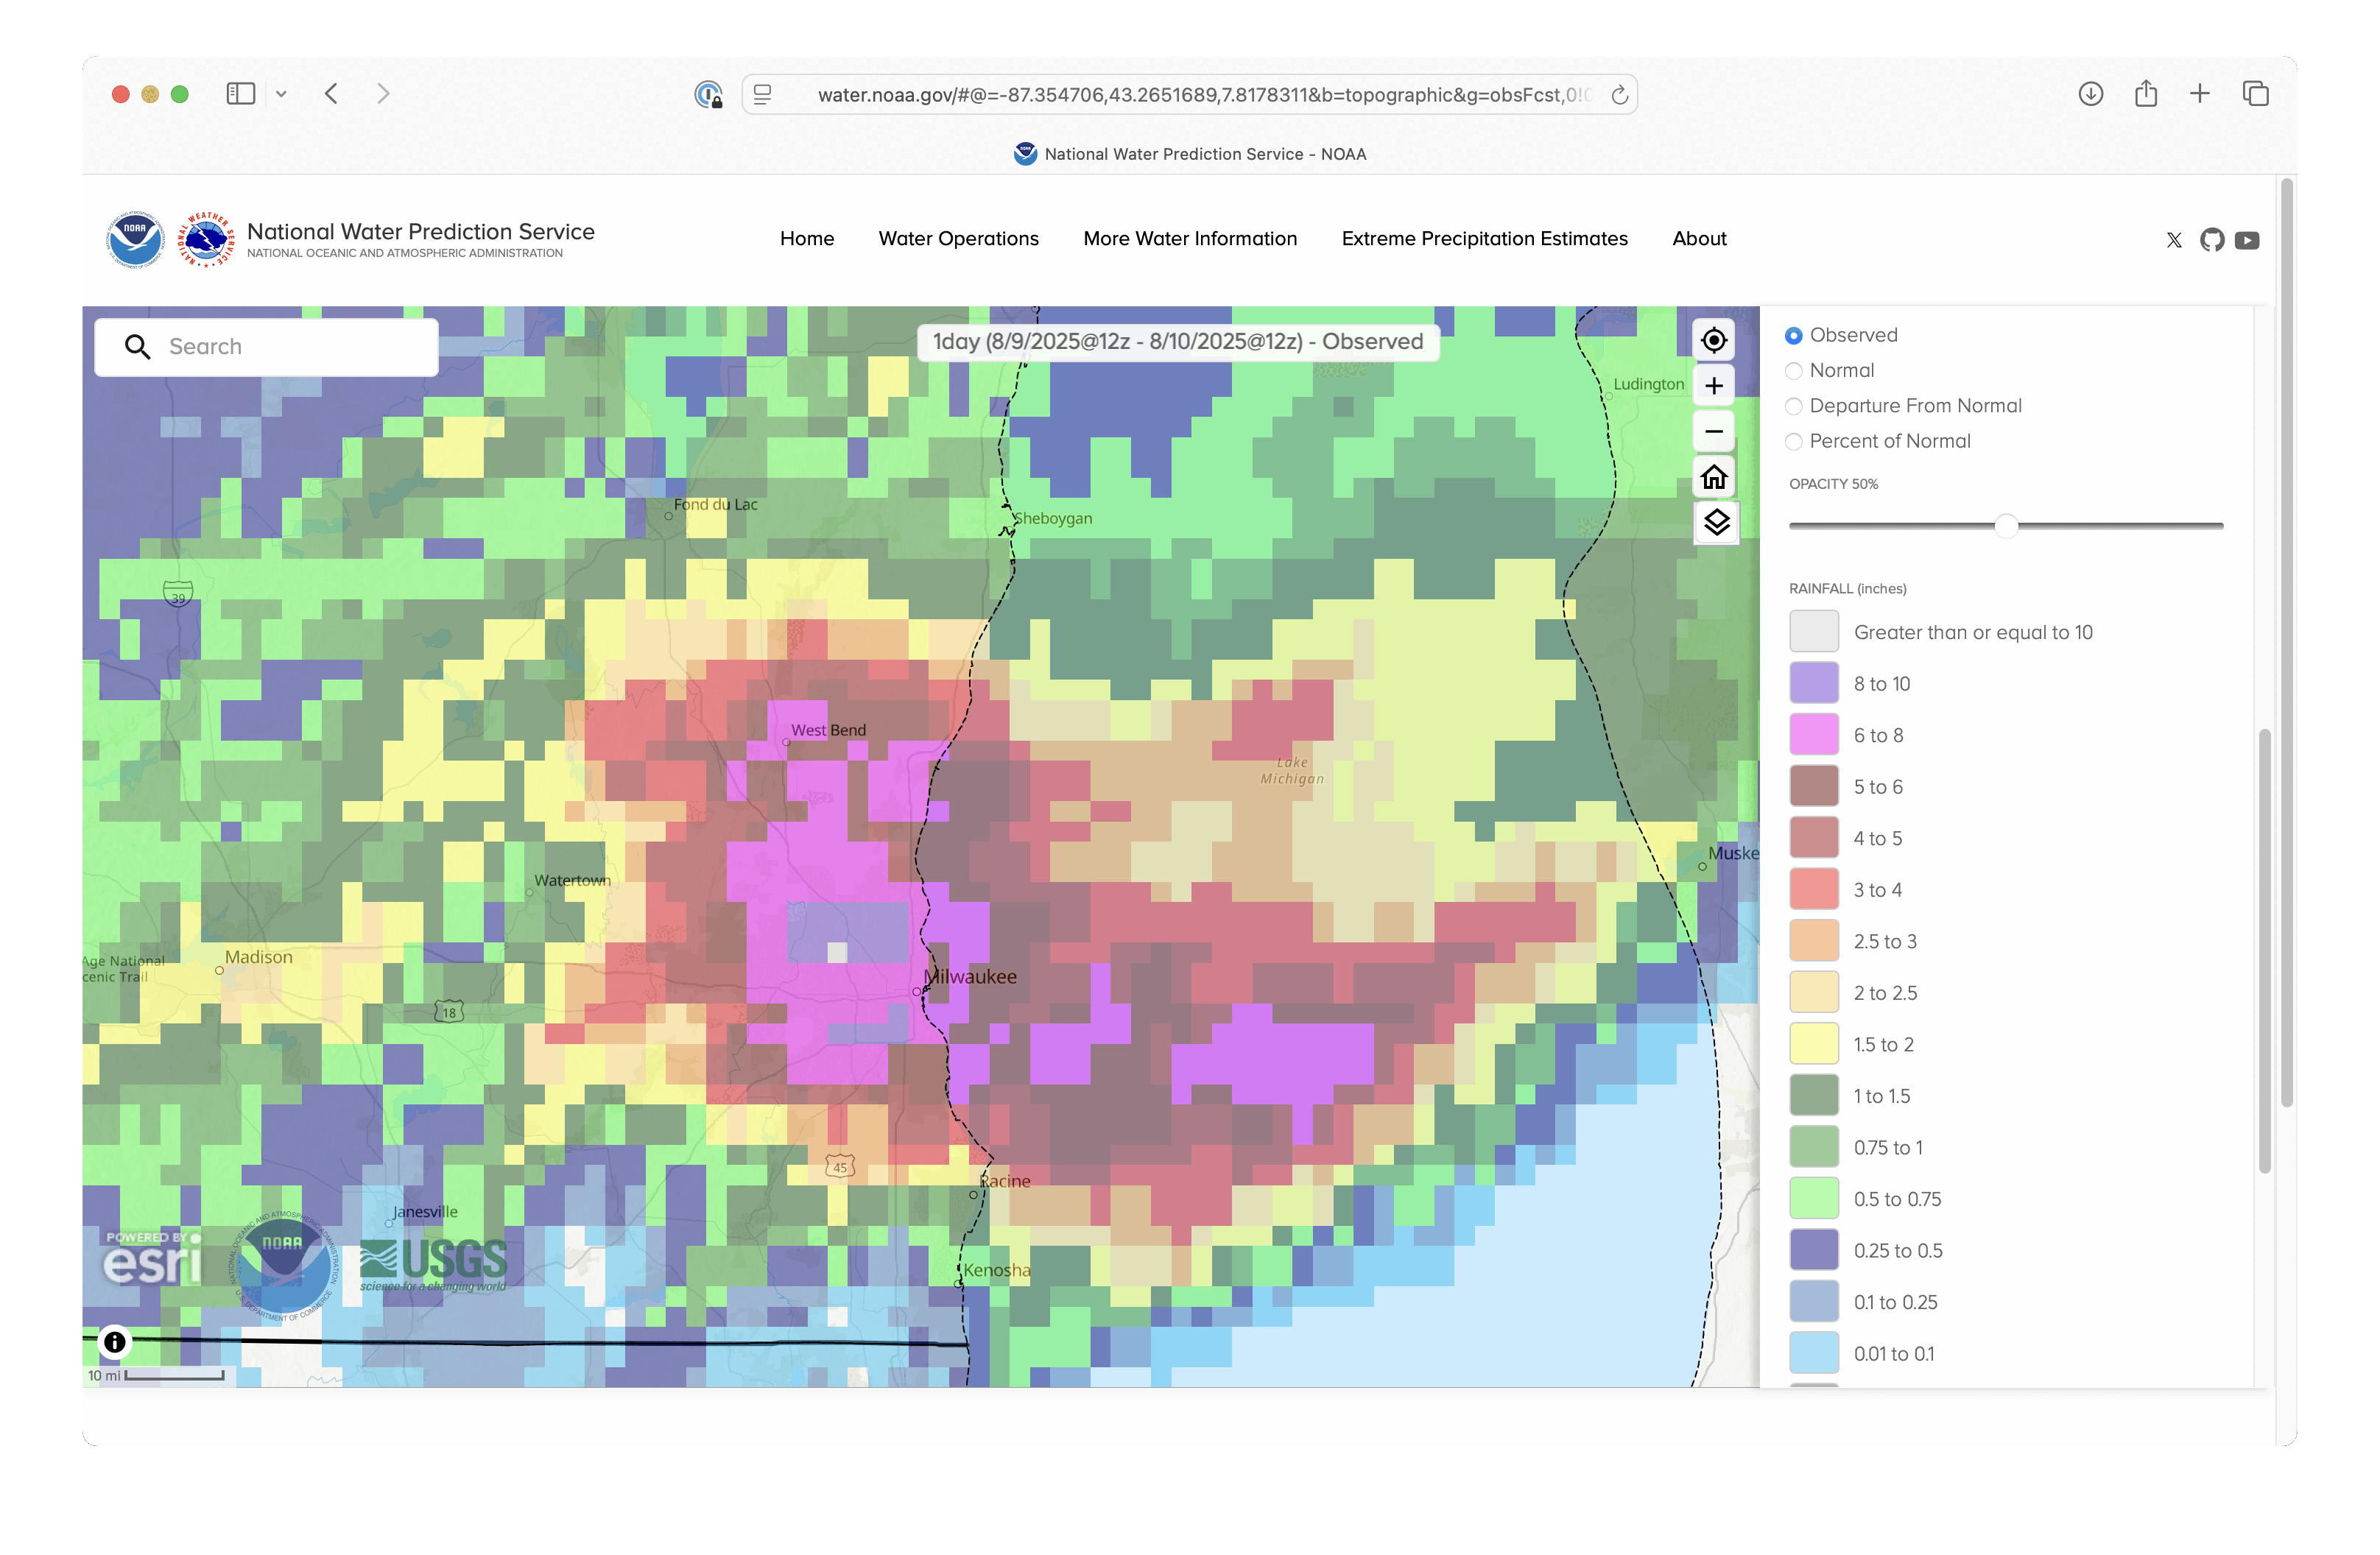
Task: Open the YouTube channel icon
Action: pos(2247,240)
